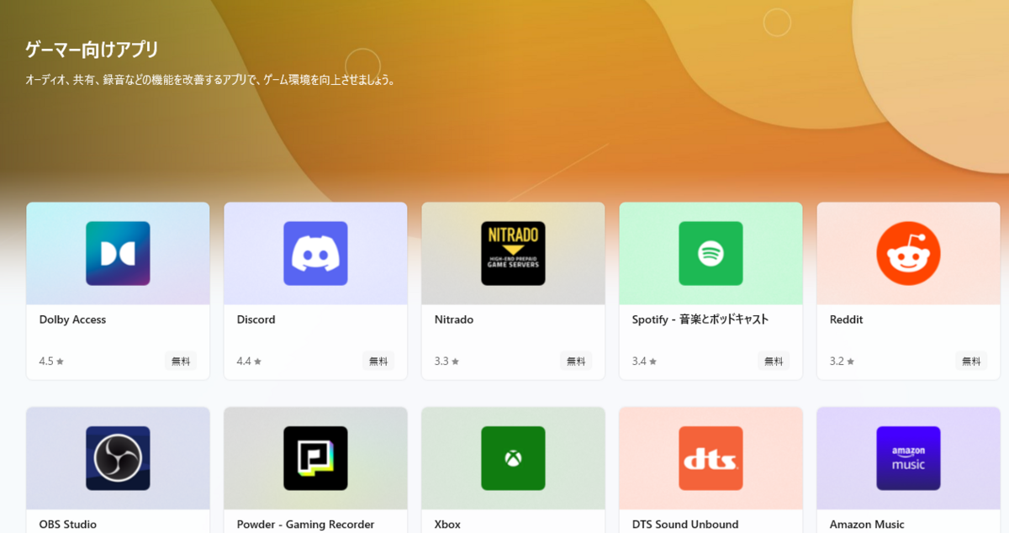Click the 3.4 rating on Spotify

644,361
